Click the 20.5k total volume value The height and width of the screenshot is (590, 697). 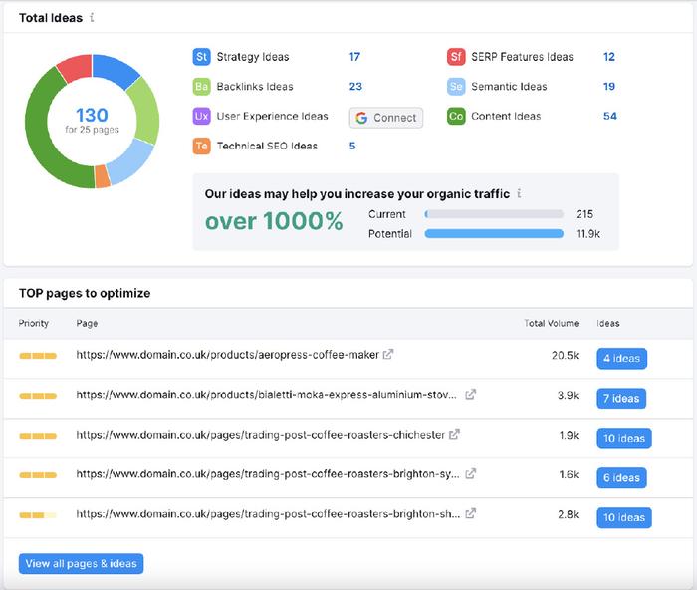[565, 355]
